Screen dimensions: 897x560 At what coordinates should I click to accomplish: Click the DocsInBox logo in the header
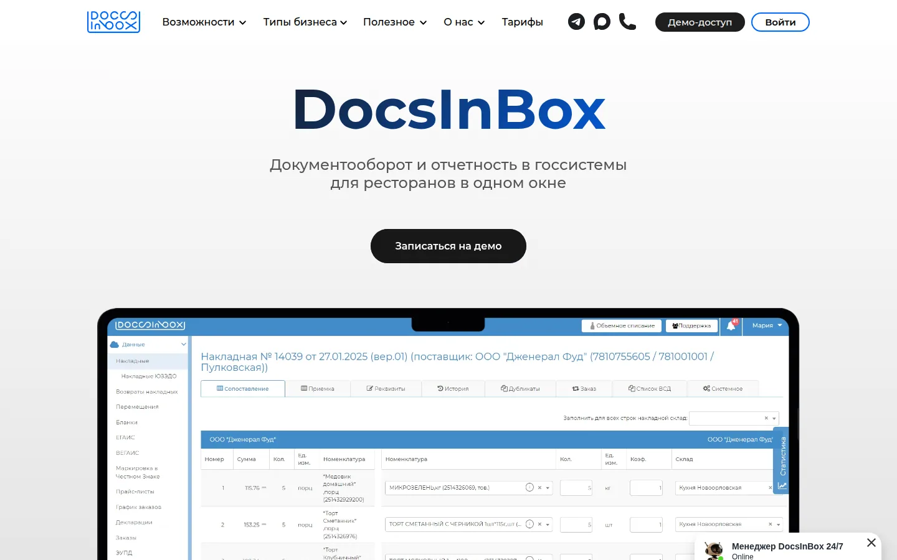tap(113, 22)
